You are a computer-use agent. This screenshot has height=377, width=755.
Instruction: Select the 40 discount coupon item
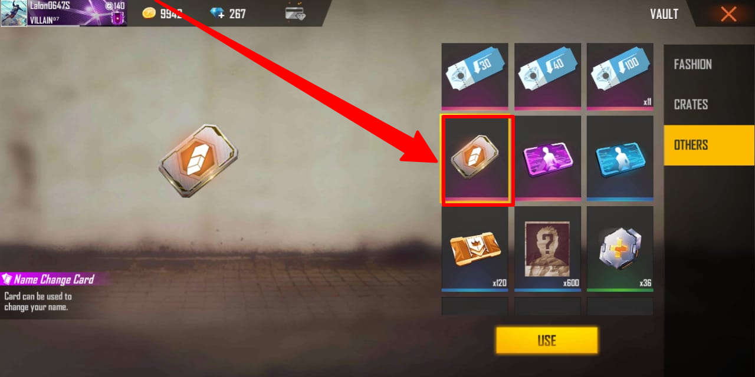point(547,76)
